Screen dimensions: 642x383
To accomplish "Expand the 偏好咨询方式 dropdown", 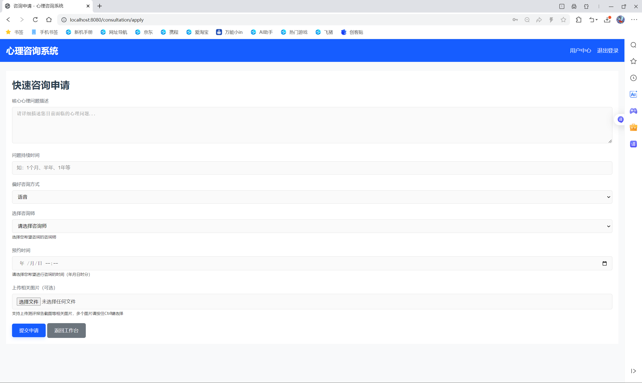I will [x=312, y=197].
